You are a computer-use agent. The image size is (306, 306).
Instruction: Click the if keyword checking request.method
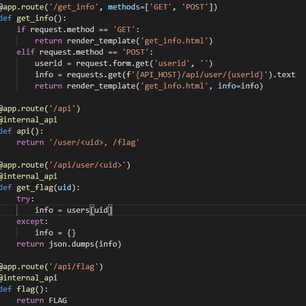(21, 30)
